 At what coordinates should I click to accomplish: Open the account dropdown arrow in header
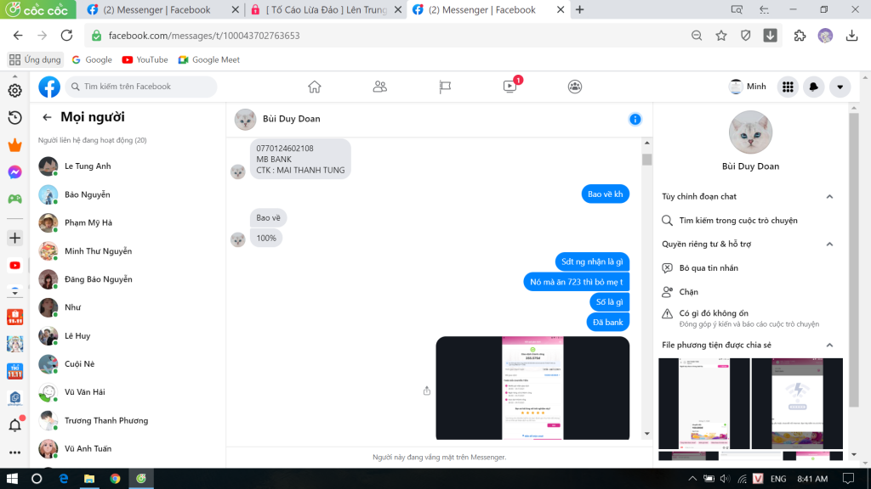840,87
